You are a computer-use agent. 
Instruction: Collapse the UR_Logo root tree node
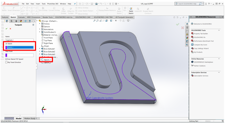(x=37, y=21)
